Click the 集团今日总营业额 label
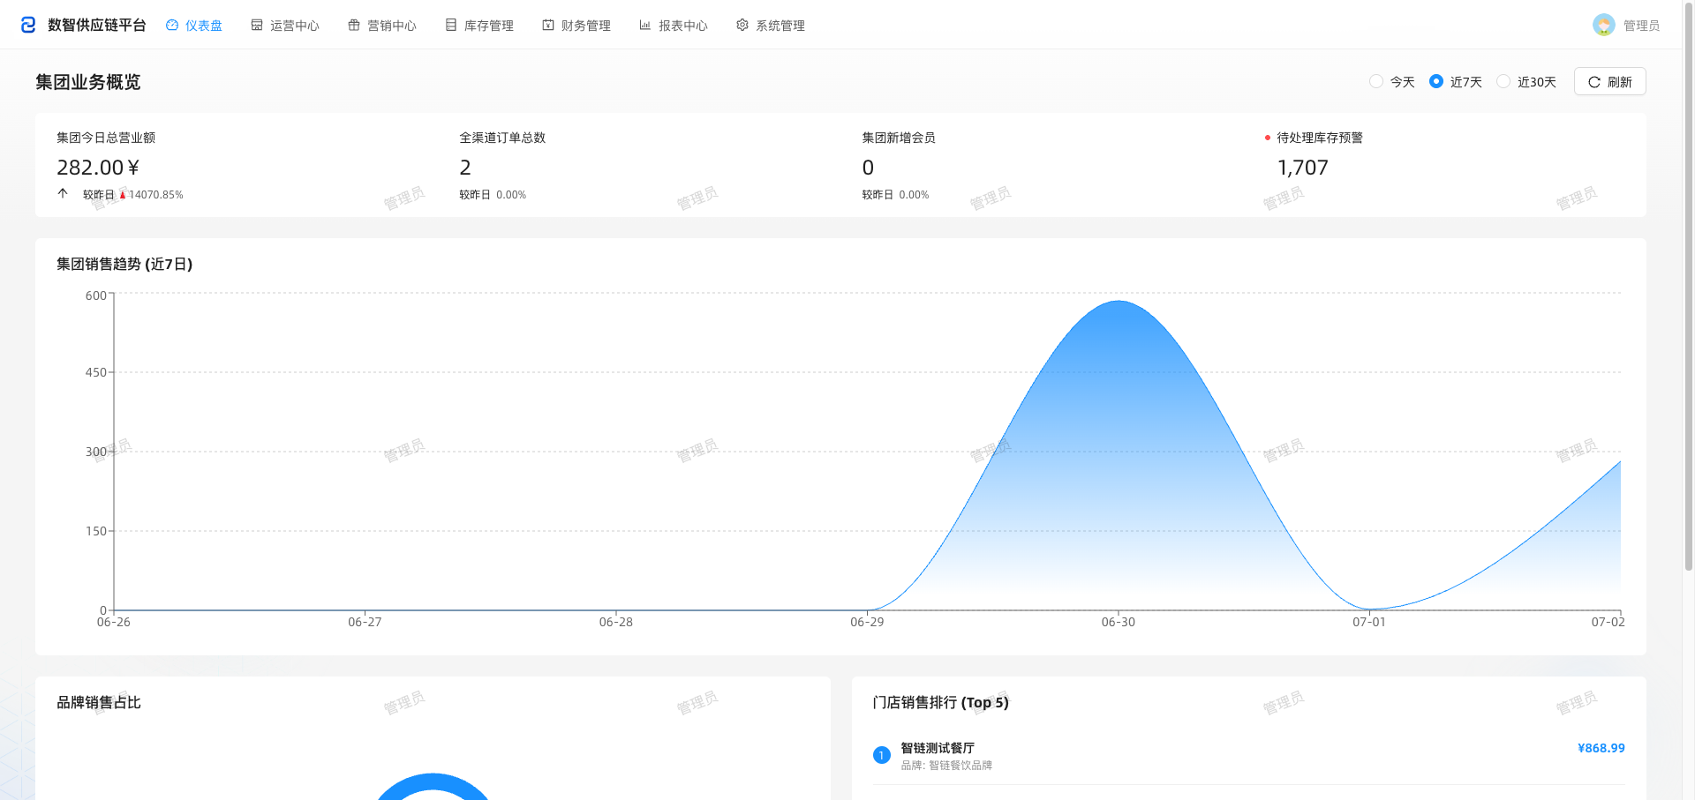This screenshot has width=1695, height=800. [106, 138]
